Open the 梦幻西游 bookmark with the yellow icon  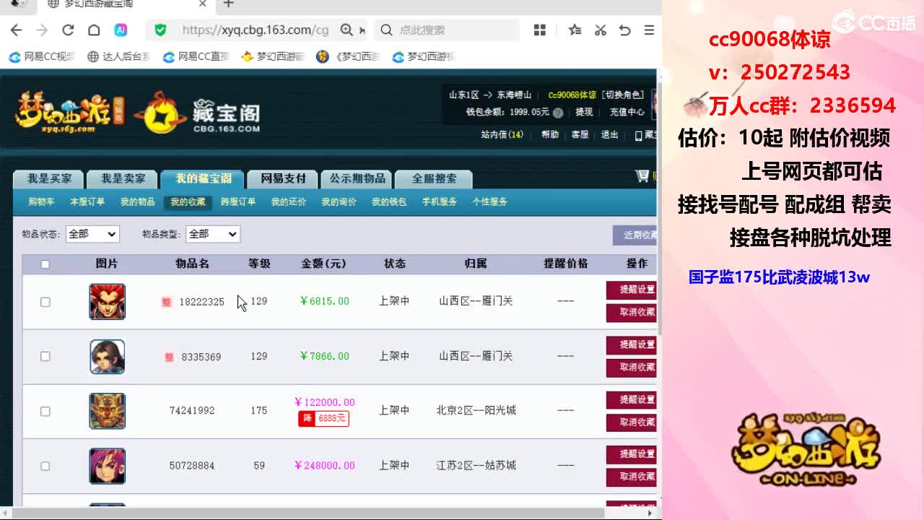coord(273,56)
